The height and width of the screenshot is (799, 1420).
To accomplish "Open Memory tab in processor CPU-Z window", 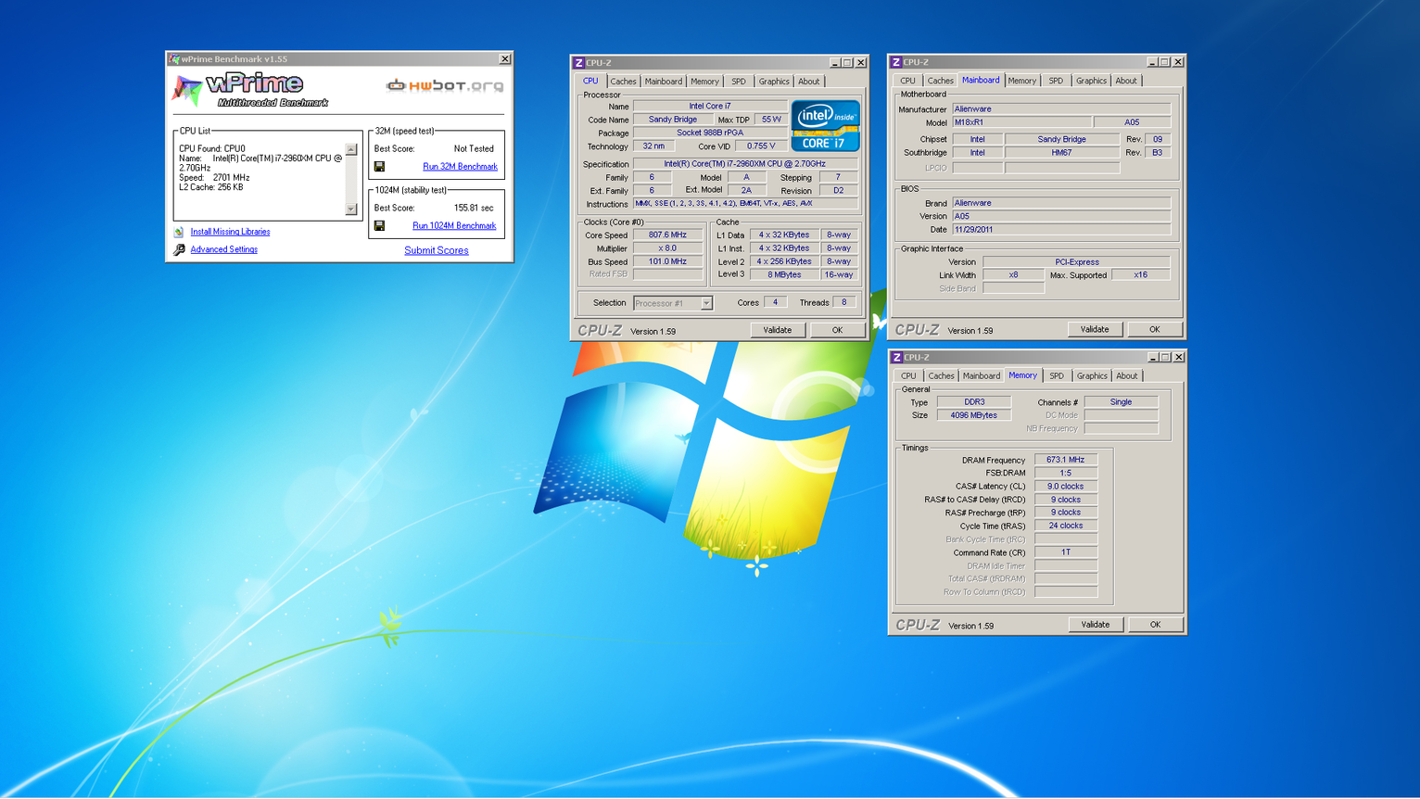I will tap(704, 82).
